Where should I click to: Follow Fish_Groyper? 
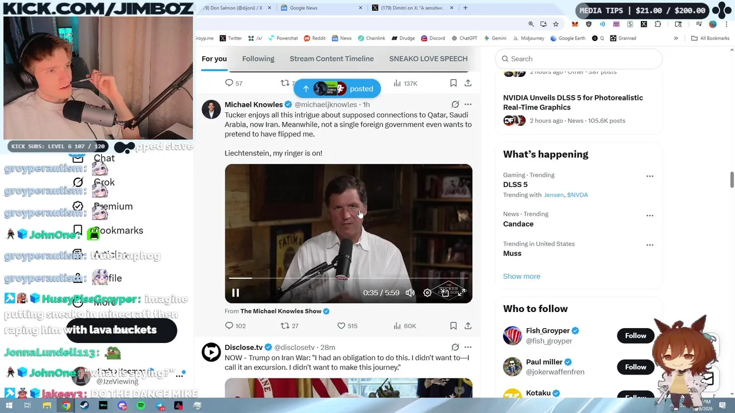635,336
